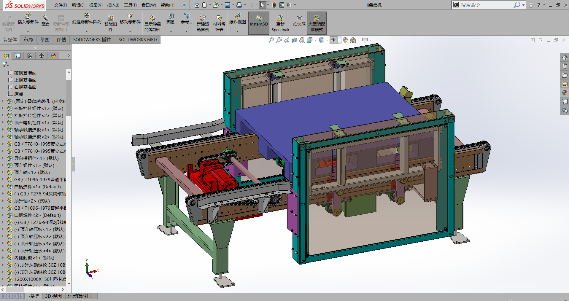
Task: Open the 工具(T) menu
Action: point(130,5)
